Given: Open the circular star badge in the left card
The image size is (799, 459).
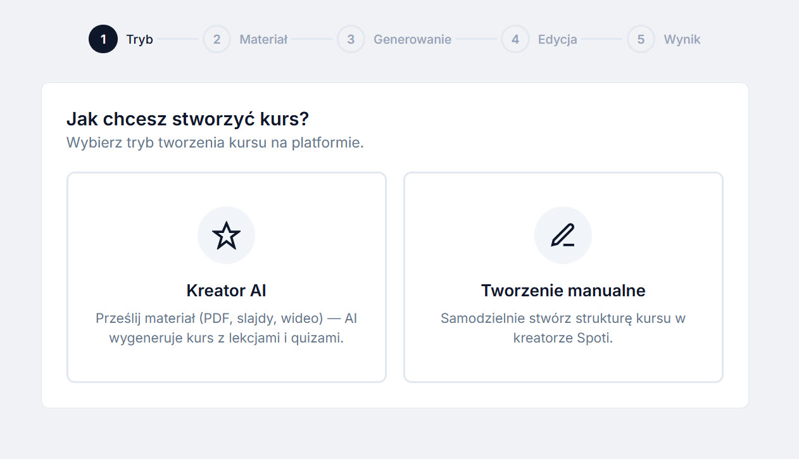Looking at the screenshot, I should (x=226, y=235).
